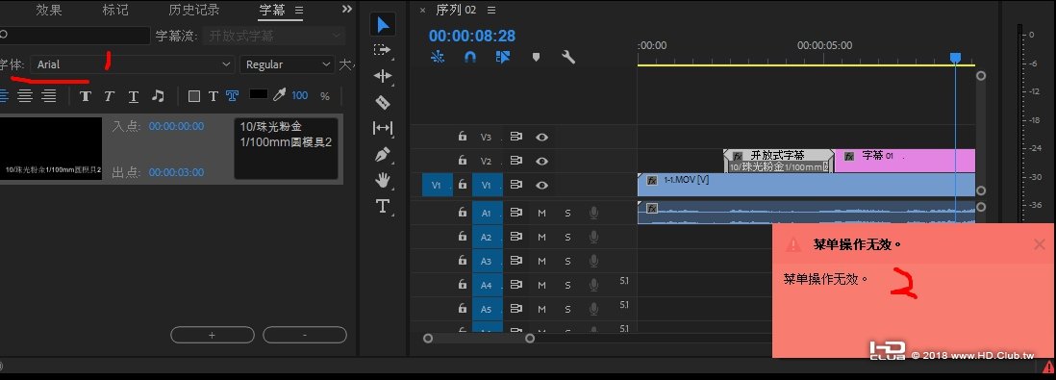Toggle the magnet Snap button
The image size is (1056, 380).
point(470,58)
